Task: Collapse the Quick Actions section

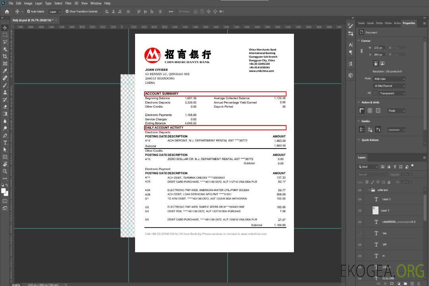Action: point(359,140)
